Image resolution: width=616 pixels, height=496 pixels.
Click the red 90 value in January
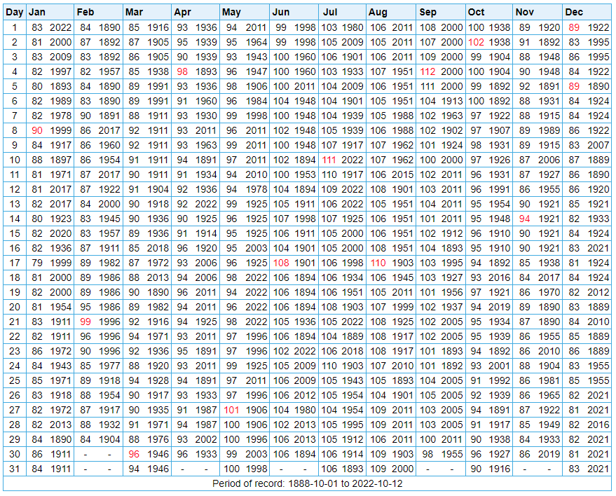[37, 130]
